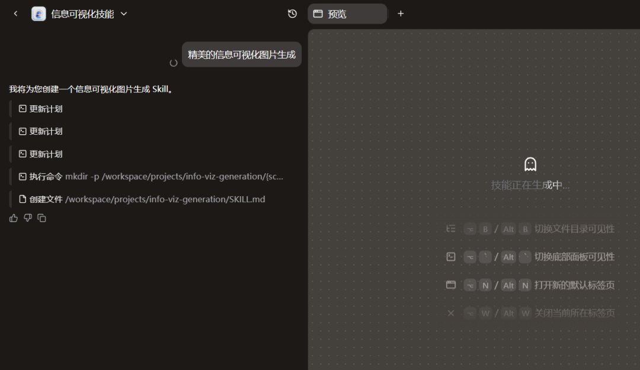
Task: Add a new tab with plus icon
Action: [401, 14]
